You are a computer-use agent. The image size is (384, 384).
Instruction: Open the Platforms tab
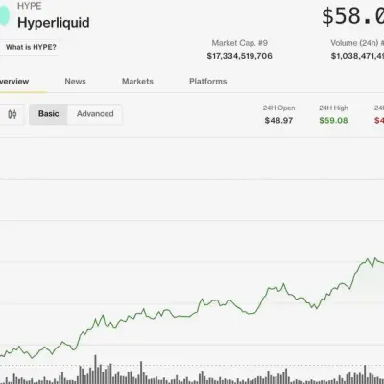tap(208, 81)
